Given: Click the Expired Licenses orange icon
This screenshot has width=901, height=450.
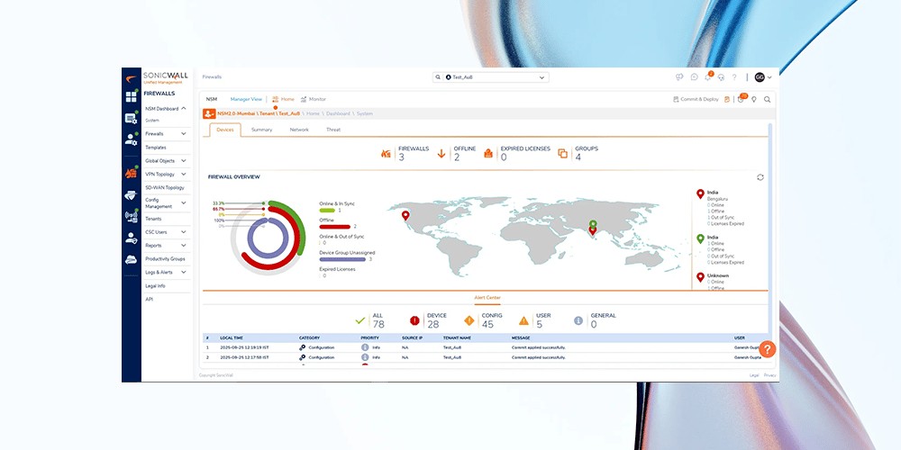Looking at the screenshot, I should pyautogui.click(x=488, y=153).
